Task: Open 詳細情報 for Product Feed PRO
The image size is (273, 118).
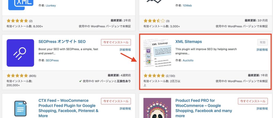Action: pos(262,109)
